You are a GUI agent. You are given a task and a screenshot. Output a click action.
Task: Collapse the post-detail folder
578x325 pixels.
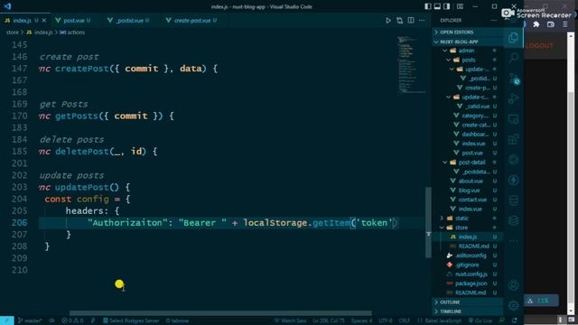point(471,162)
